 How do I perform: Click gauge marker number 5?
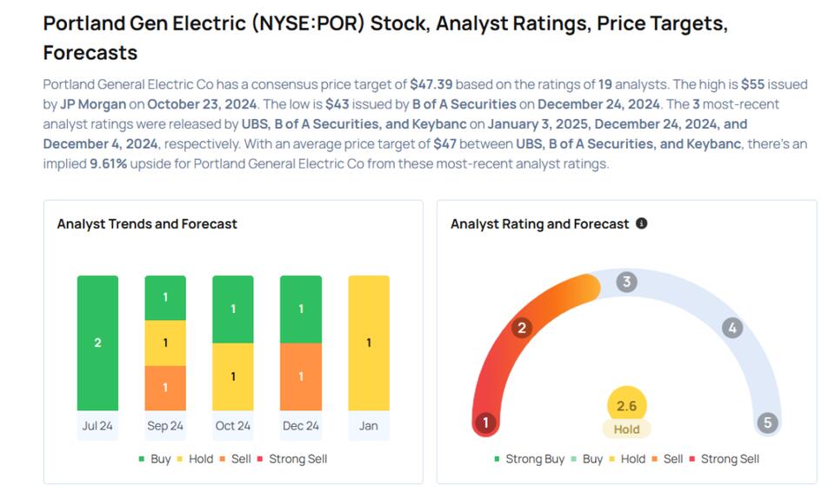[766, 423]
